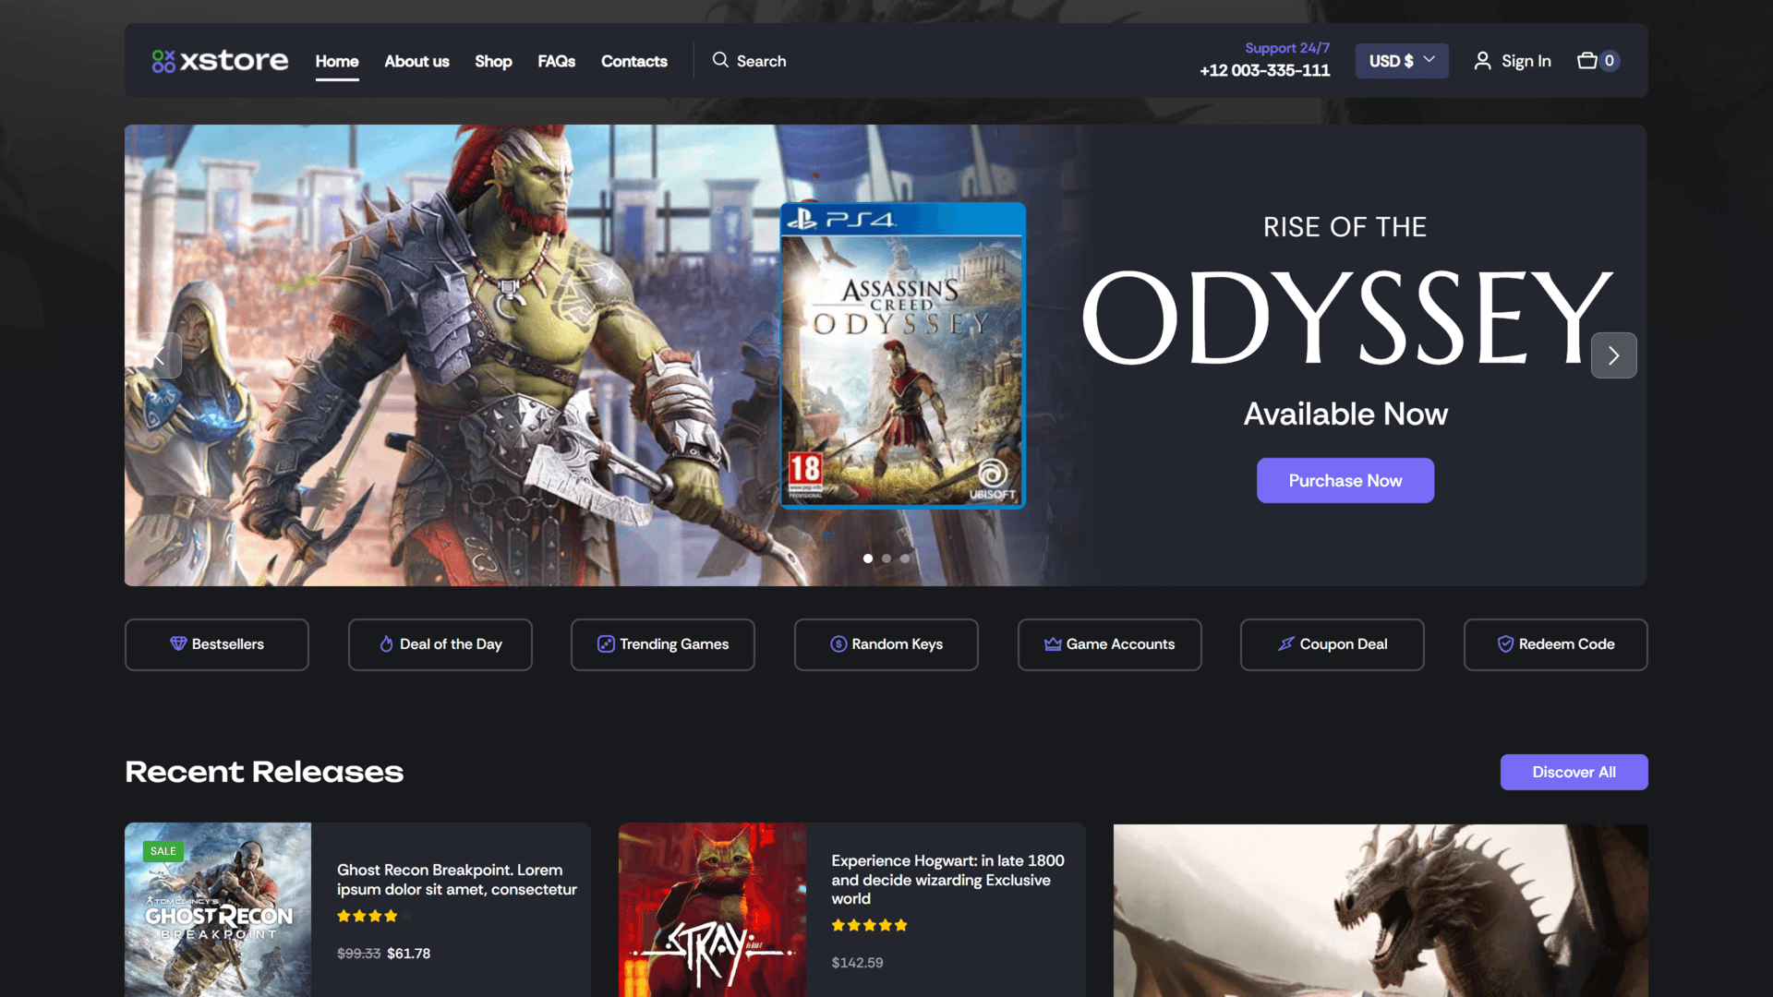
Task: Open Trending Games category
Action: click(663, 644)
